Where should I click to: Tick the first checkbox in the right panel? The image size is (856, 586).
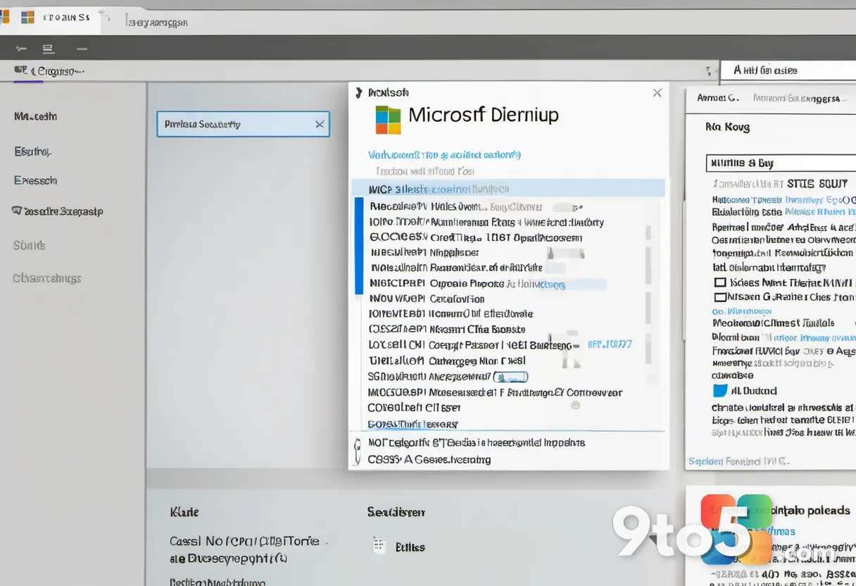click(719, 282)
